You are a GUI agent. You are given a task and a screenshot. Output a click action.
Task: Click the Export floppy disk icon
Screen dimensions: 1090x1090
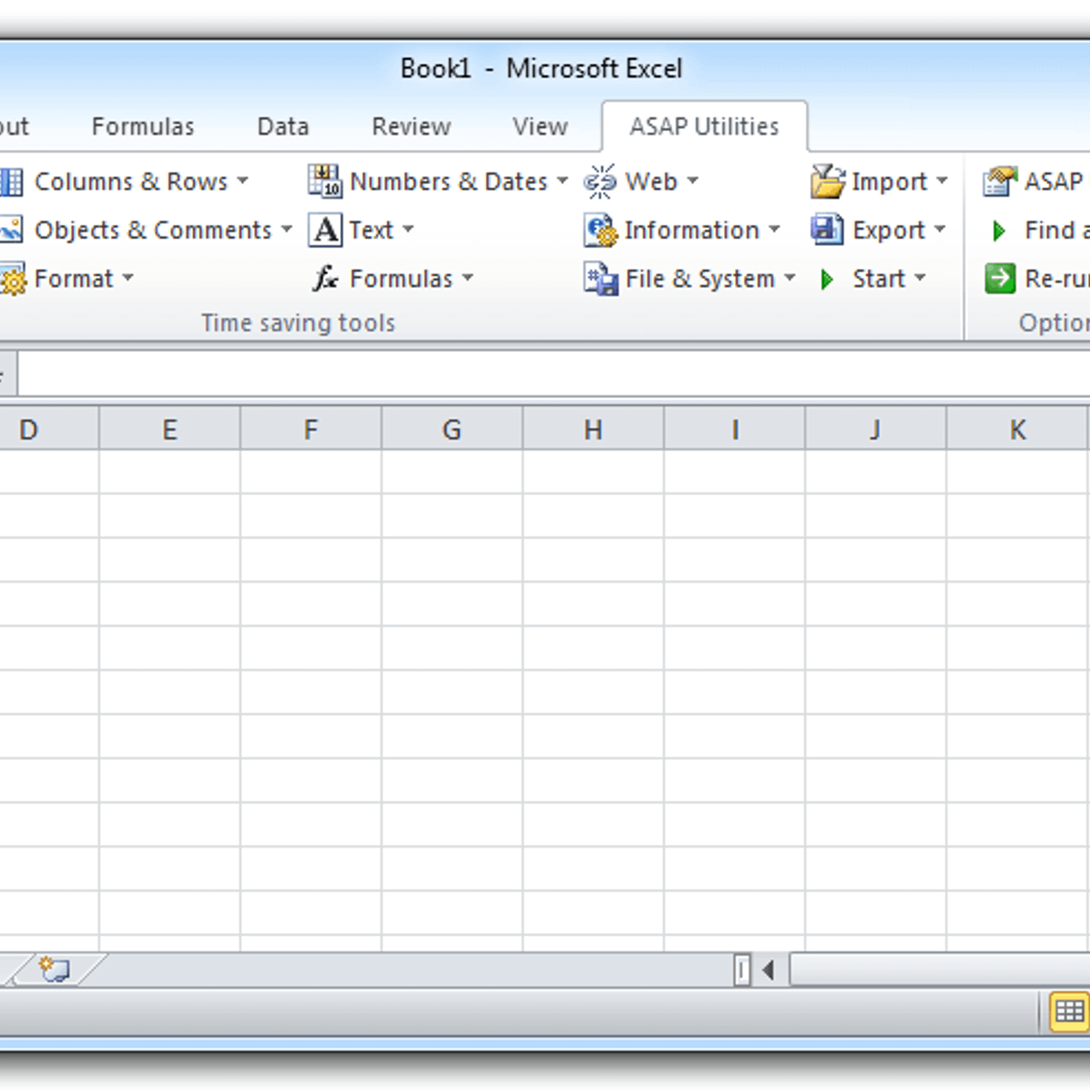(828, 230)
